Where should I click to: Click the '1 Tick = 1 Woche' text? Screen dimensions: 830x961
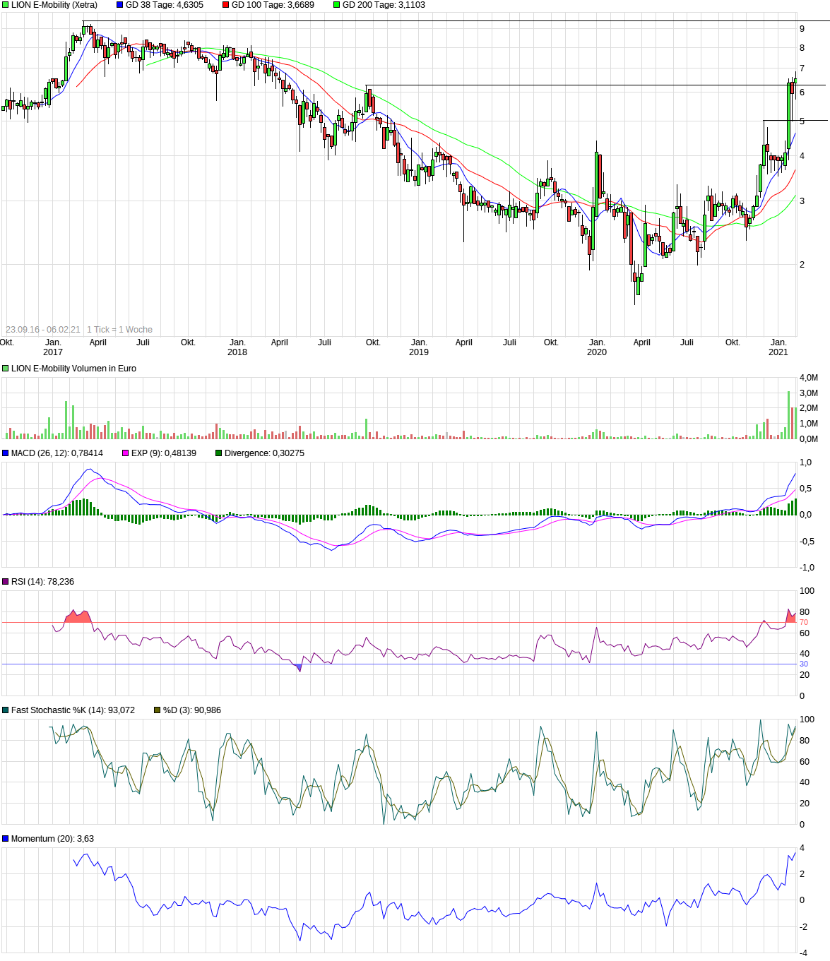[x=119, y=330]
